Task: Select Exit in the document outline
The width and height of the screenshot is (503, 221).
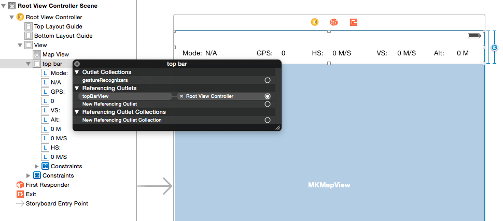Action: point(31,194)
